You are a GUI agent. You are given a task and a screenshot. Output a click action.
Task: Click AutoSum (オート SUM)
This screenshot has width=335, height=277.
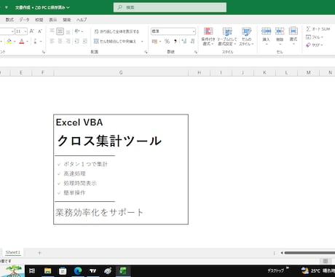pos(318,29)
